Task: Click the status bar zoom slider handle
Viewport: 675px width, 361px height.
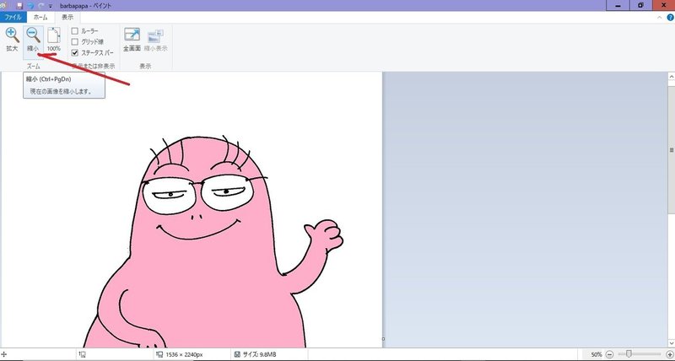Action: [629, 354]
